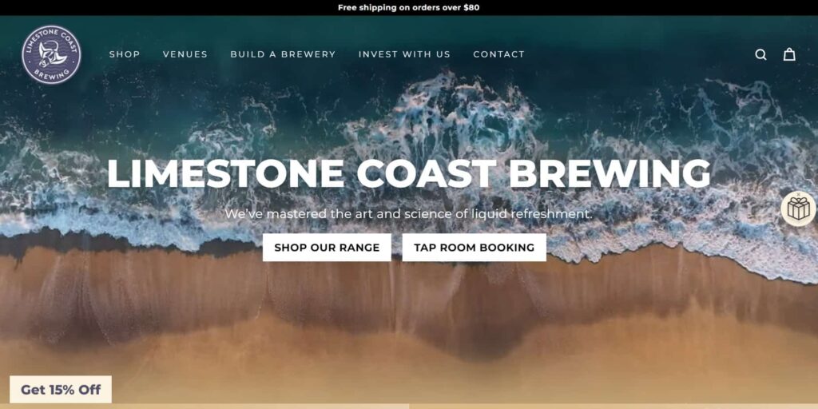This screenshot has width=818, height=409.
Task: Click the LIMESTONE COAST BREWING hero headline
Action: (409, 173)
